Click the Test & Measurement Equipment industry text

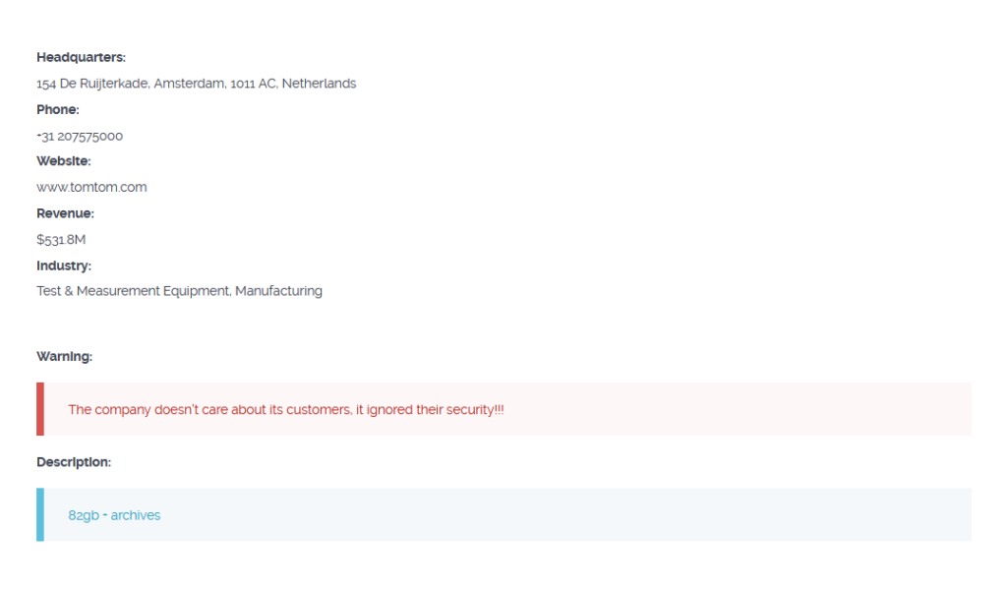(x=132, y=291)
